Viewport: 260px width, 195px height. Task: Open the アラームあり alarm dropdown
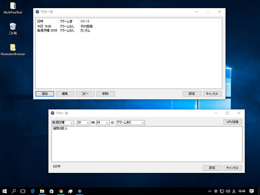tap(131, 123)
